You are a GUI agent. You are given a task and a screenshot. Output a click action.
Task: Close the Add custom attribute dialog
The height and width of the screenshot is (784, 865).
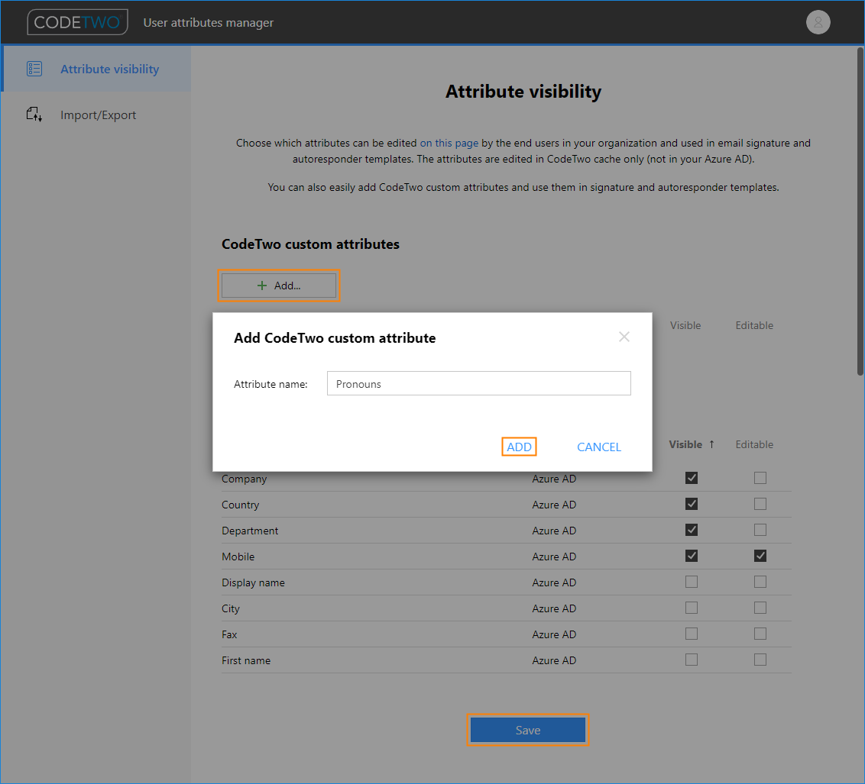pos(624,337)
